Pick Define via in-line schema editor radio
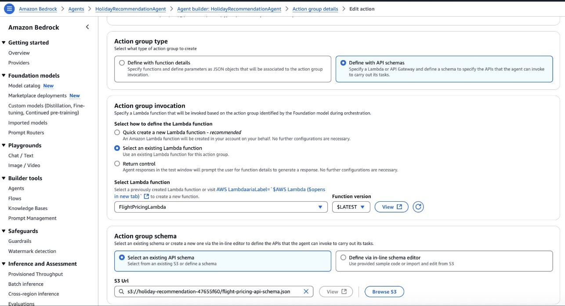 click(x=343, y=258)
